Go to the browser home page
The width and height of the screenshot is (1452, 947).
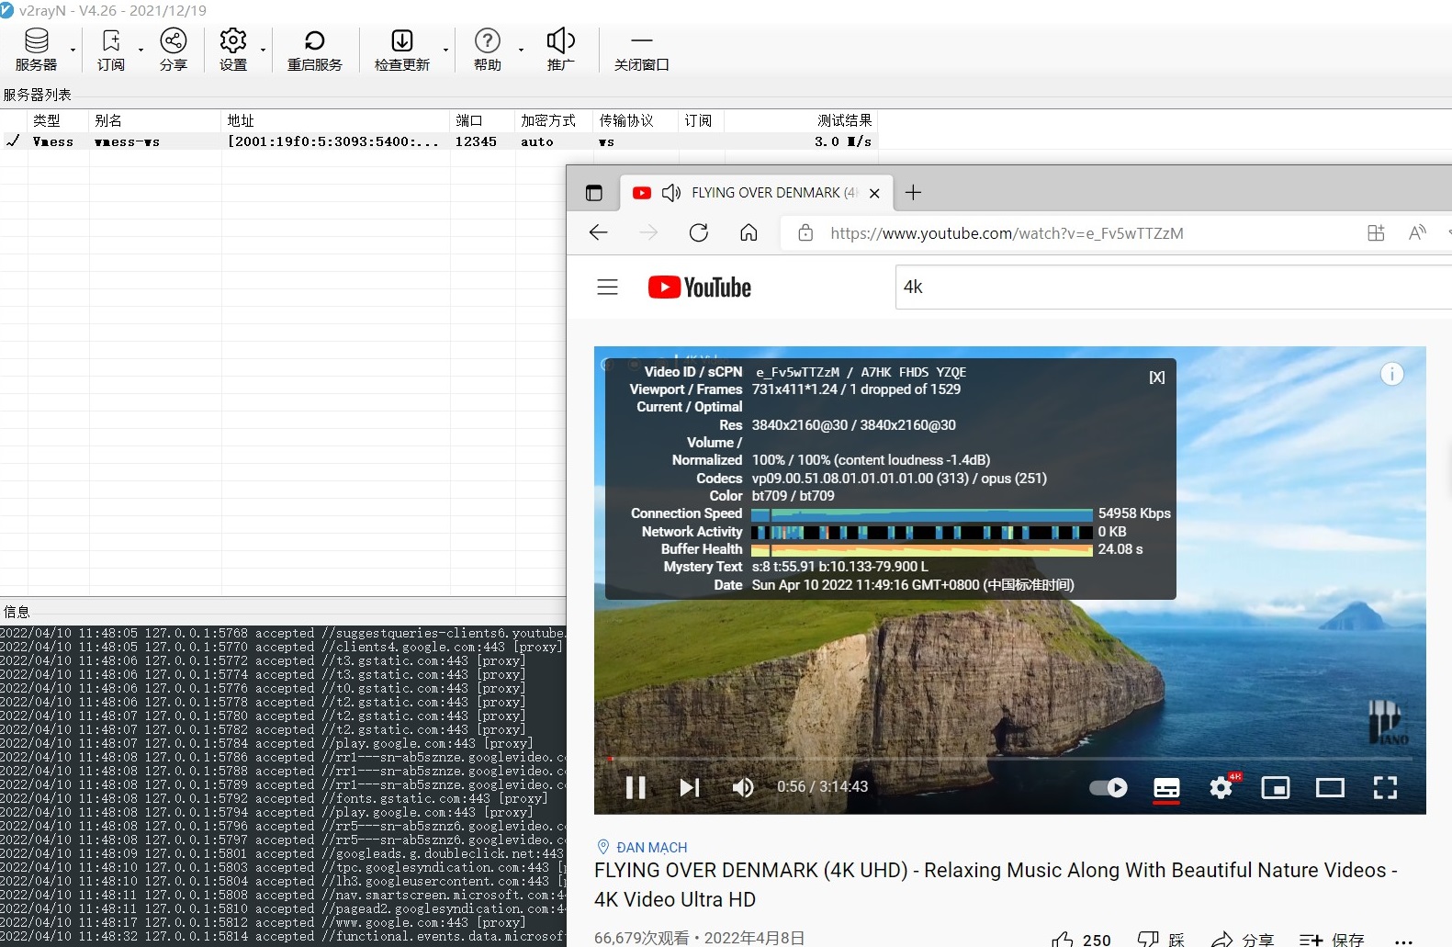coord(749,232)
